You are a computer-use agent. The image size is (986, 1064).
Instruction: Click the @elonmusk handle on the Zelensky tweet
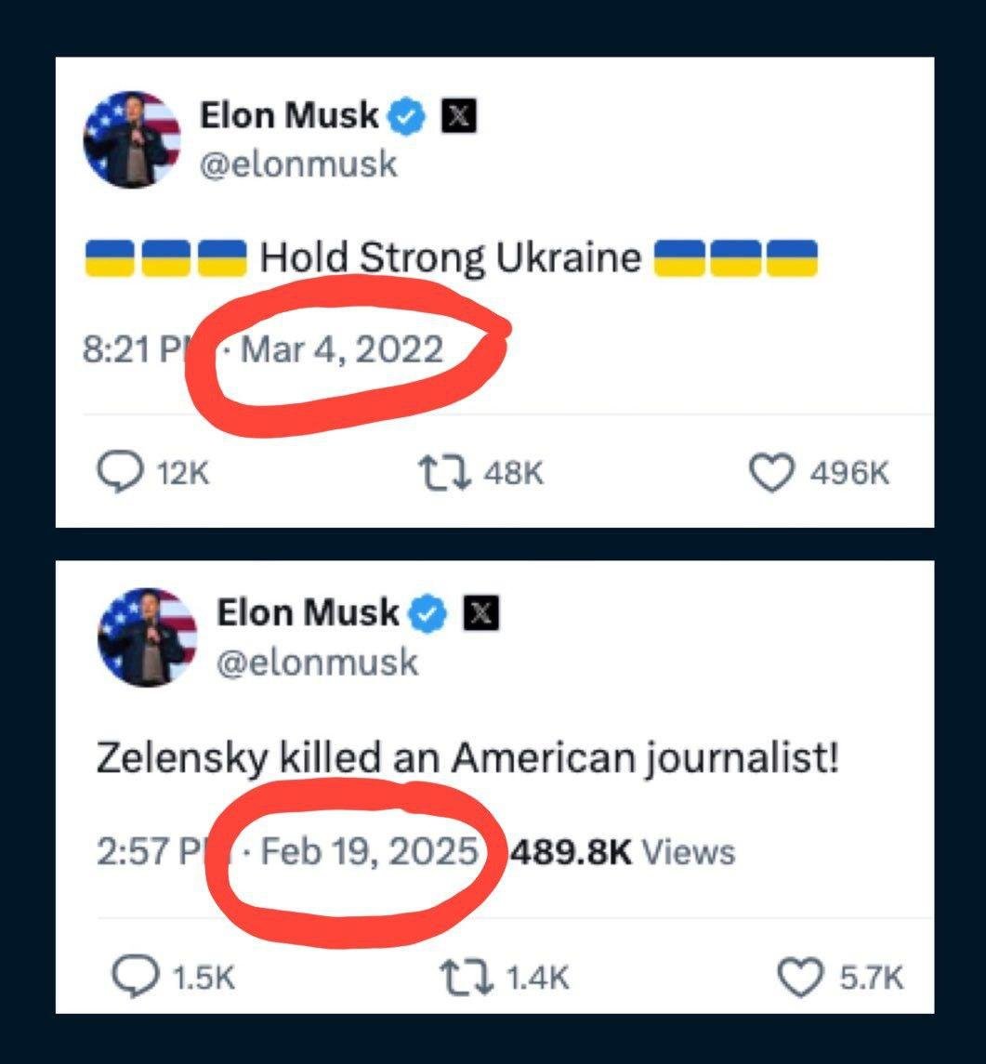coord(317,663)
